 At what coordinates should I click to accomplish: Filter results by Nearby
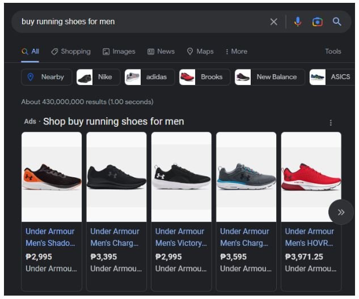pyautogui.click(x=47, y=77)
